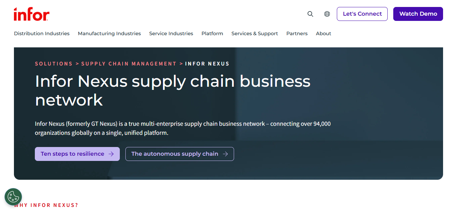Open the search icon
The width and height of the screenshot is (457, 209).
click(x=310, y=14)
